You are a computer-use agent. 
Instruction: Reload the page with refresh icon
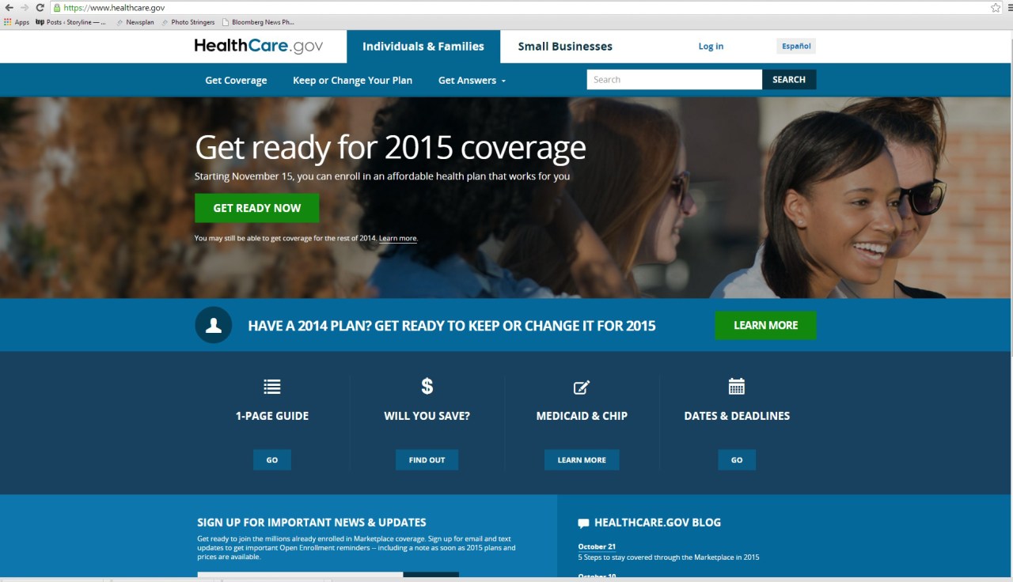(40, 7)
